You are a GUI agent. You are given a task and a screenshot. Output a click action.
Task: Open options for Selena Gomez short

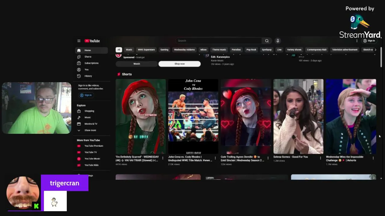click(x=320, y=158)
